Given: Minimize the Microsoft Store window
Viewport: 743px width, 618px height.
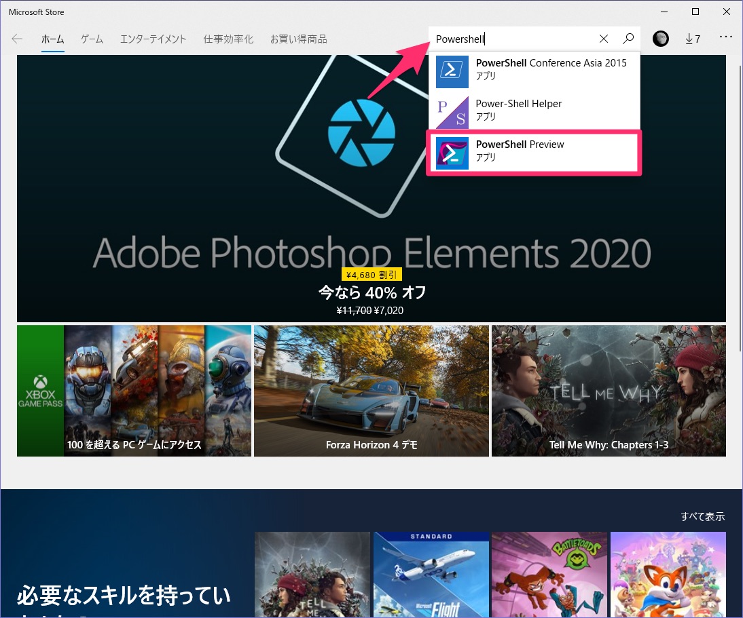Looking at the screenshot, I should [664, 12].
